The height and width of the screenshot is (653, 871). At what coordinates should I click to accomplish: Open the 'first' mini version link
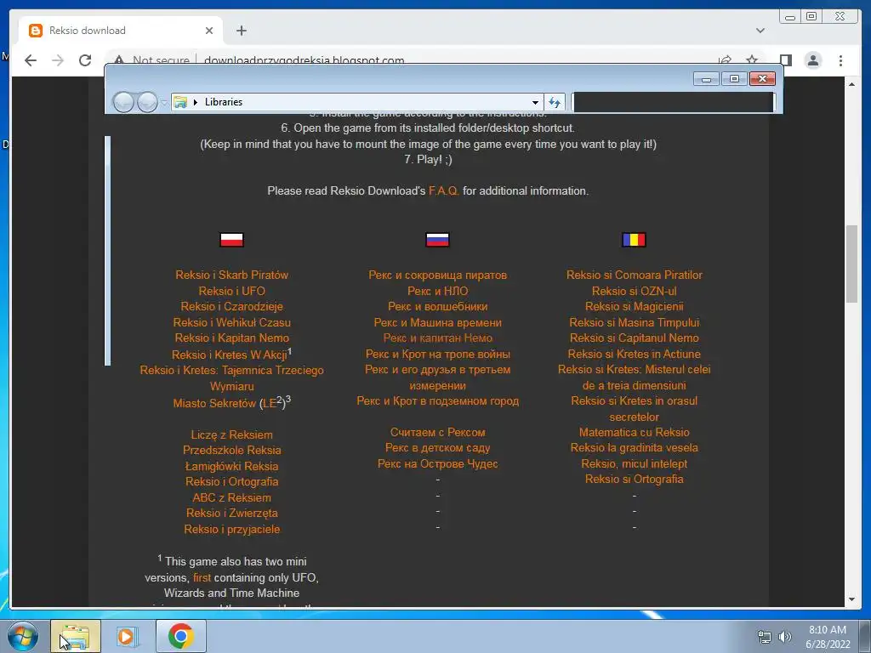coord(202,577)
